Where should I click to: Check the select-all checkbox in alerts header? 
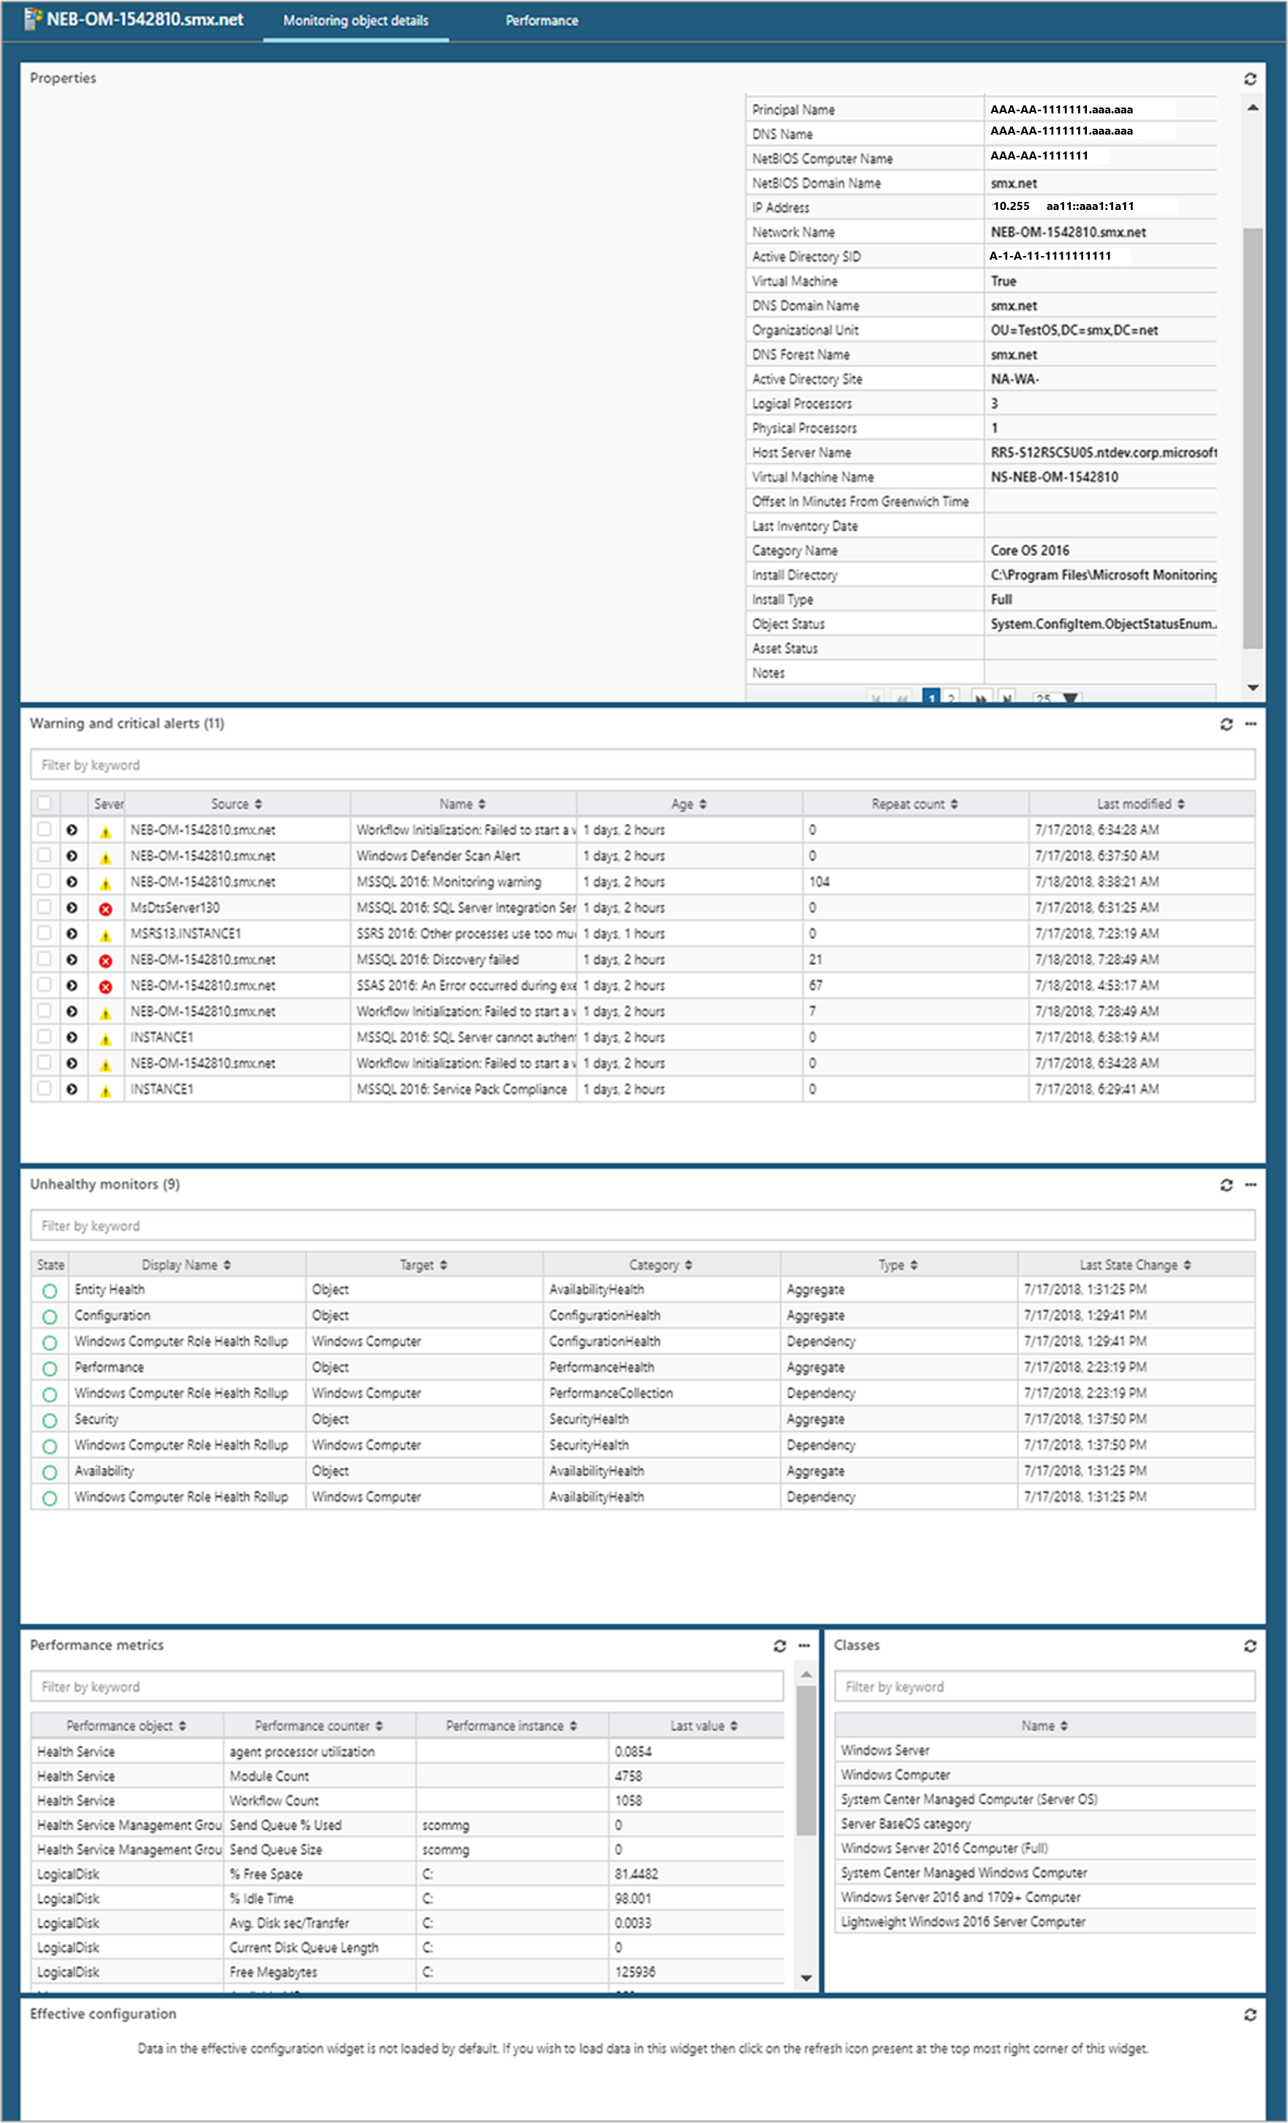[x=47, y=803]
